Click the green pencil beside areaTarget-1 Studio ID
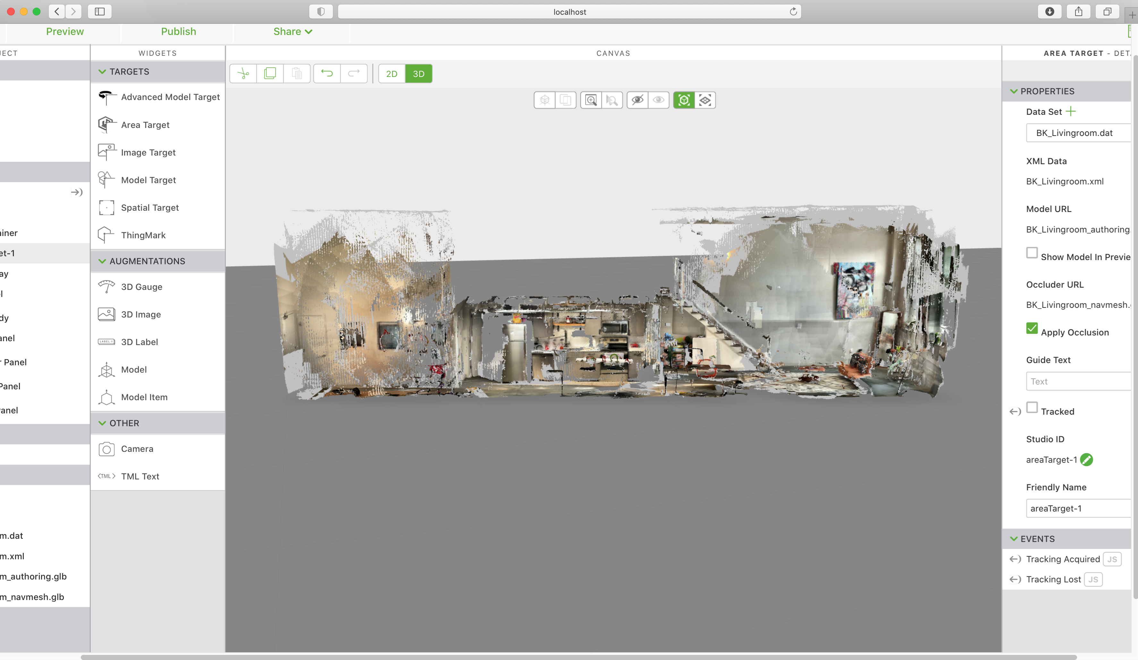Viewport: 1138px width, 660px height. (1086, 460)
